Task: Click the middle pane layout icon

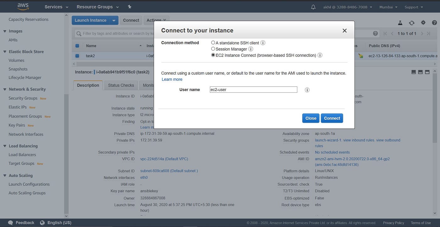Action: click(420, 72)
